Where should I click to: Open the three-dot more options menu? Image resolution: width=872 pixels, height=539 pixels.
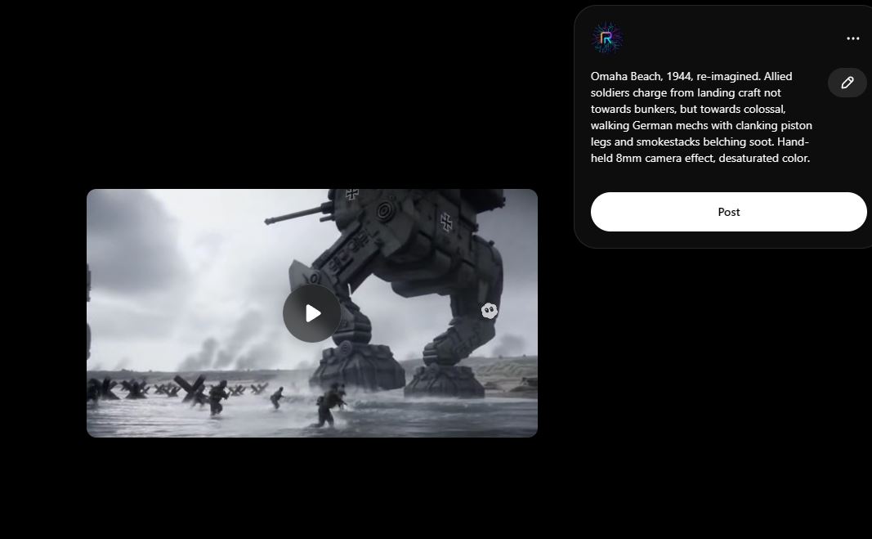(x=852, y=38)
